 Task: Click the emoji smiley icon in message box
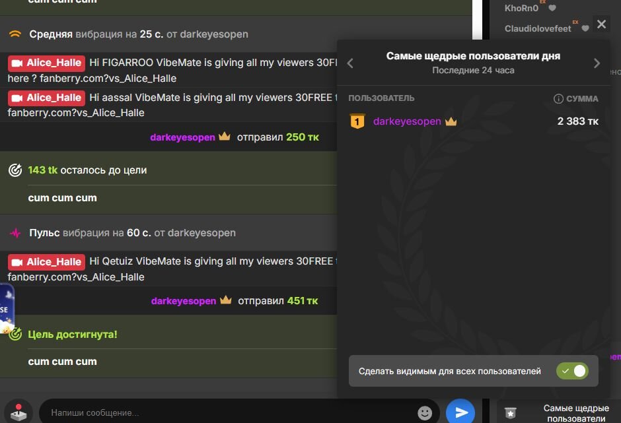[425, 413]
